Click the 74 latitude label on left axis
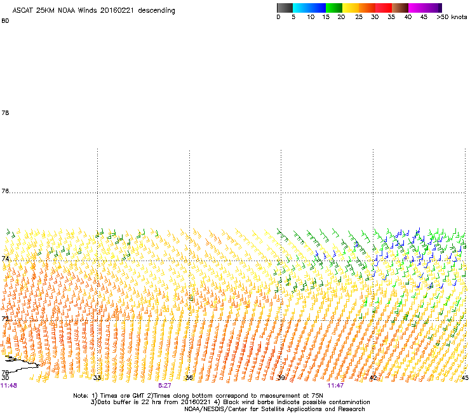 tap(5, 259)
